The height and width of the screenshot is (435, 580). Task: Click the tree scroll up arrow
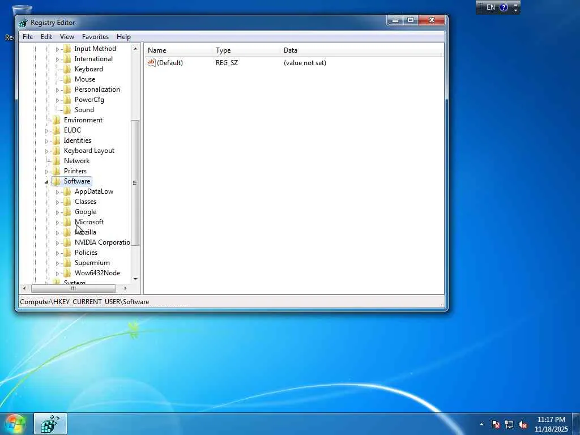(135, 49)
